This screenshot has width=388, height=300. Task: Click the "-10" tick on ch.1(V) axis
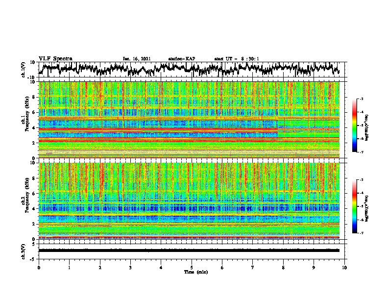(x=32, y=77)
